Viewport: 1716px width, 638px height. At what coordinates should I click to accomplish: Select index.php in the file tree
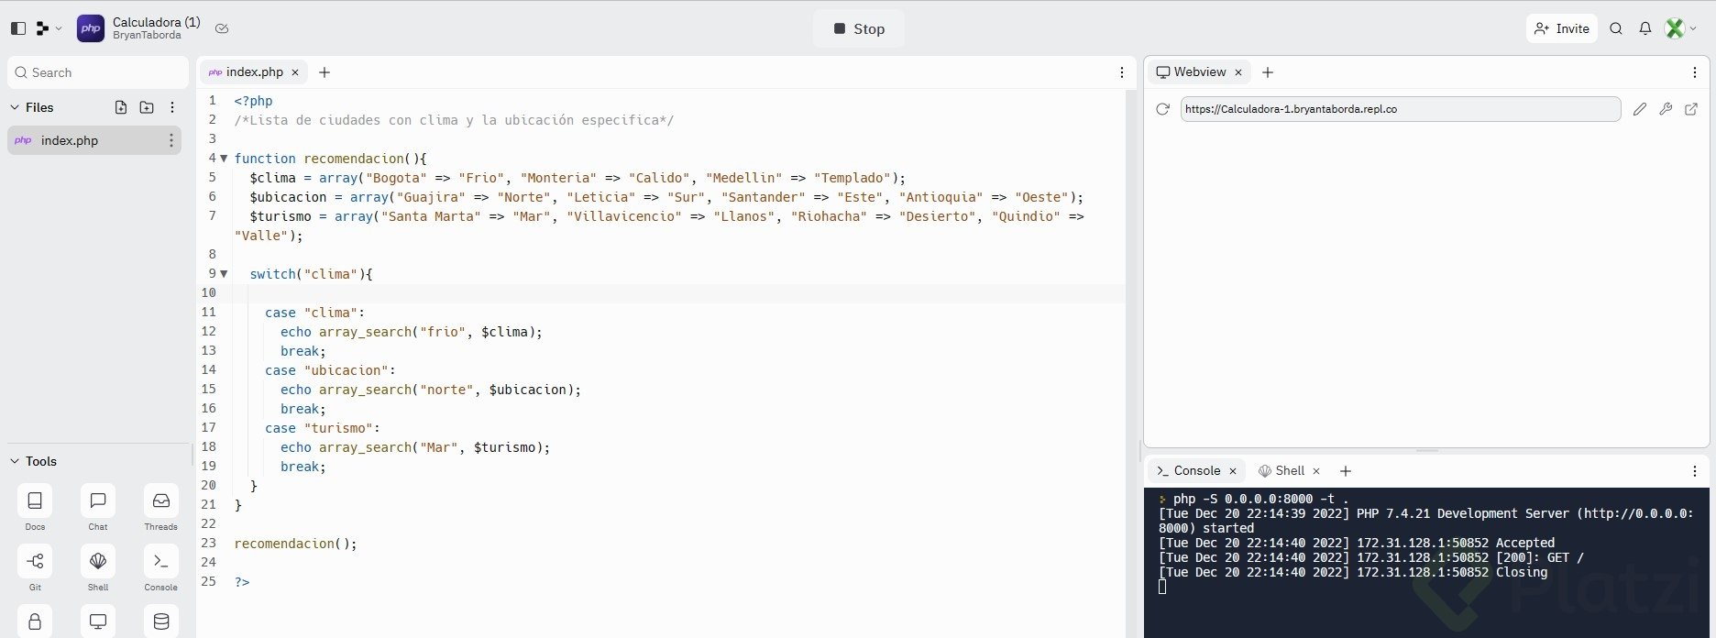click(94, 140)
